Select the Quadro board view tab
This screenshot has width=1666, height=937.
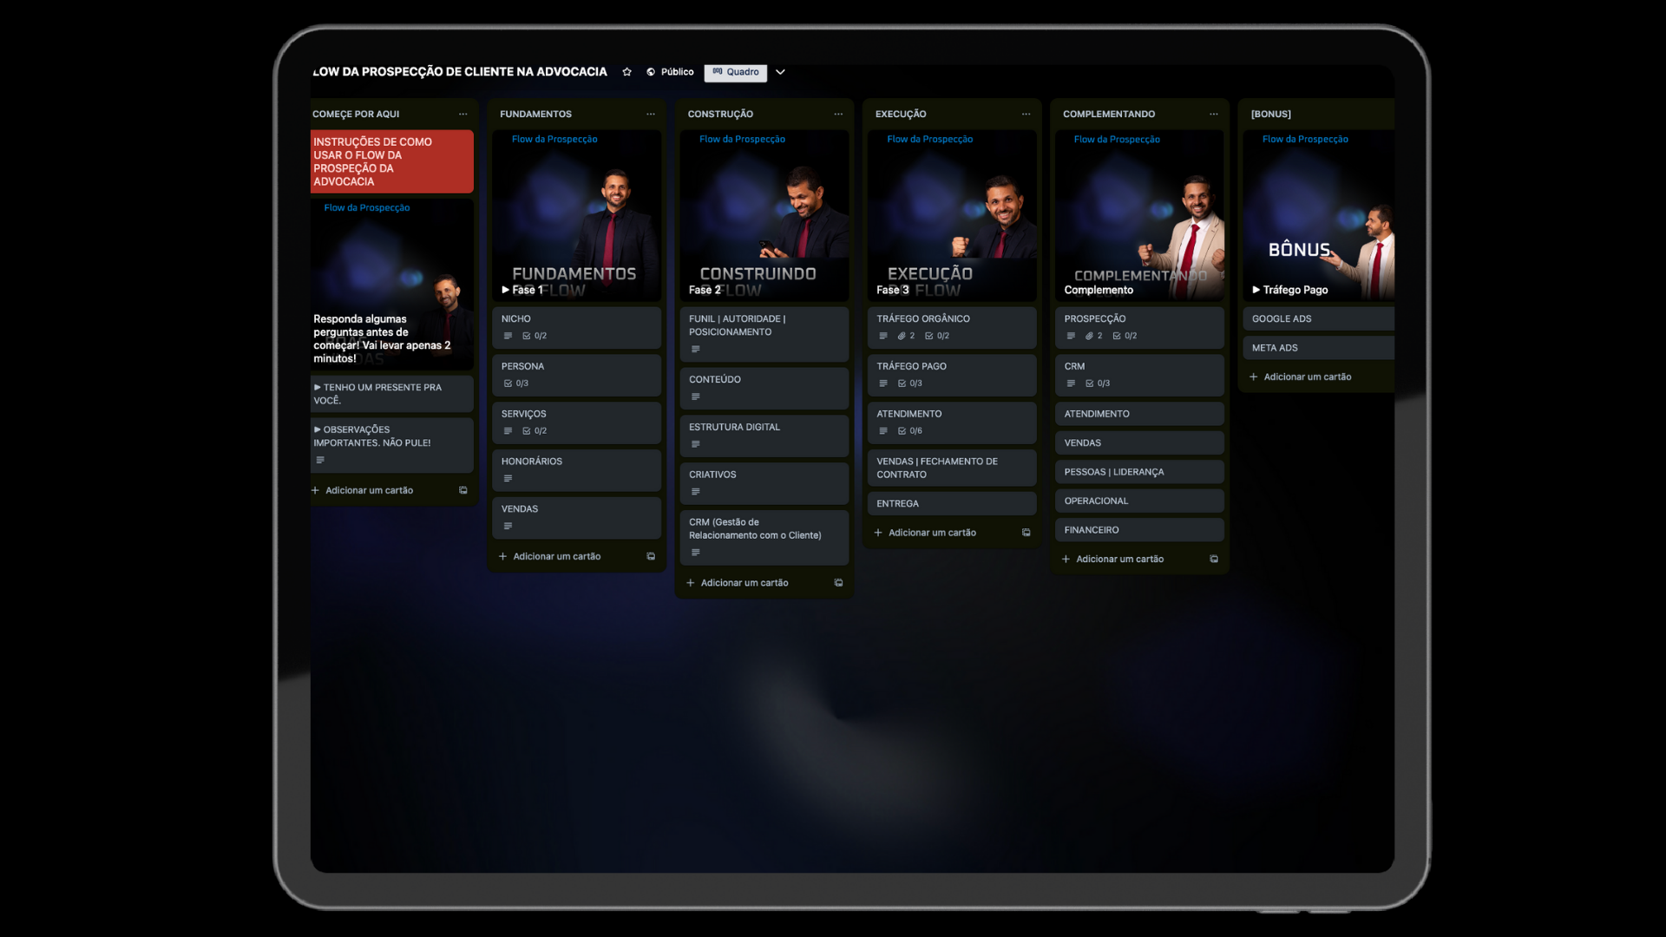tap(736, 72)
